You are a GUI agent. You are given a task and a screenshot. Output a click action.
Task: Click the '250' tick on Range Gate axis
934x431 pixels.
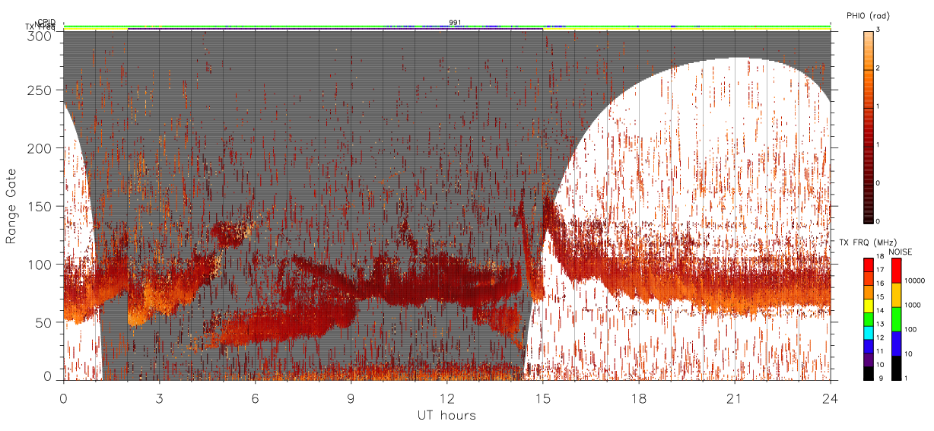pyautogui.click(x=40, y=90)
